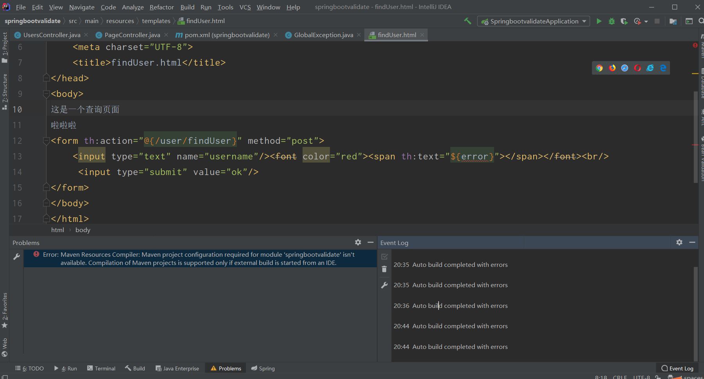Screen dimensions: 704x379
Task: Toggle the Build tool window button
Action: (x=135, y=368)
